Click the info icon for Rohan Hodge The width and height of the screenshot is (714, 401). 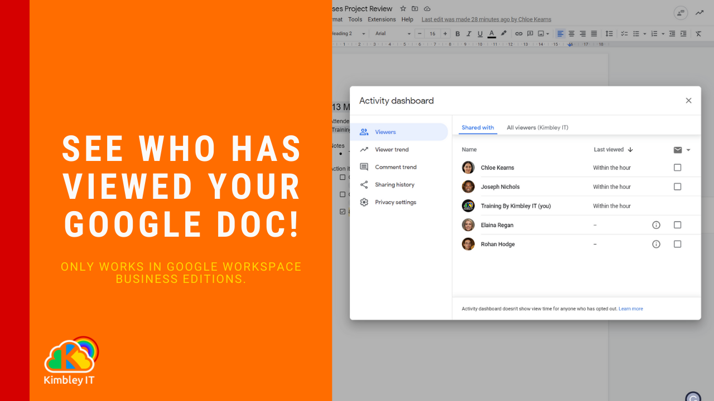pos(657,244)
